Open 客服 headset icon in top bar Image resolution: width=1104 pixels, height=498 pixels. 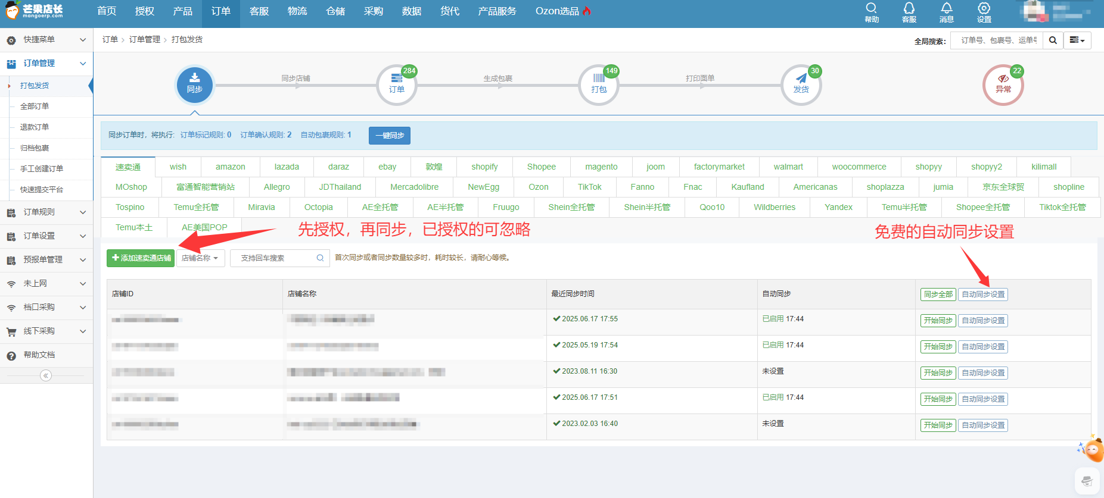tap(909, 8)
